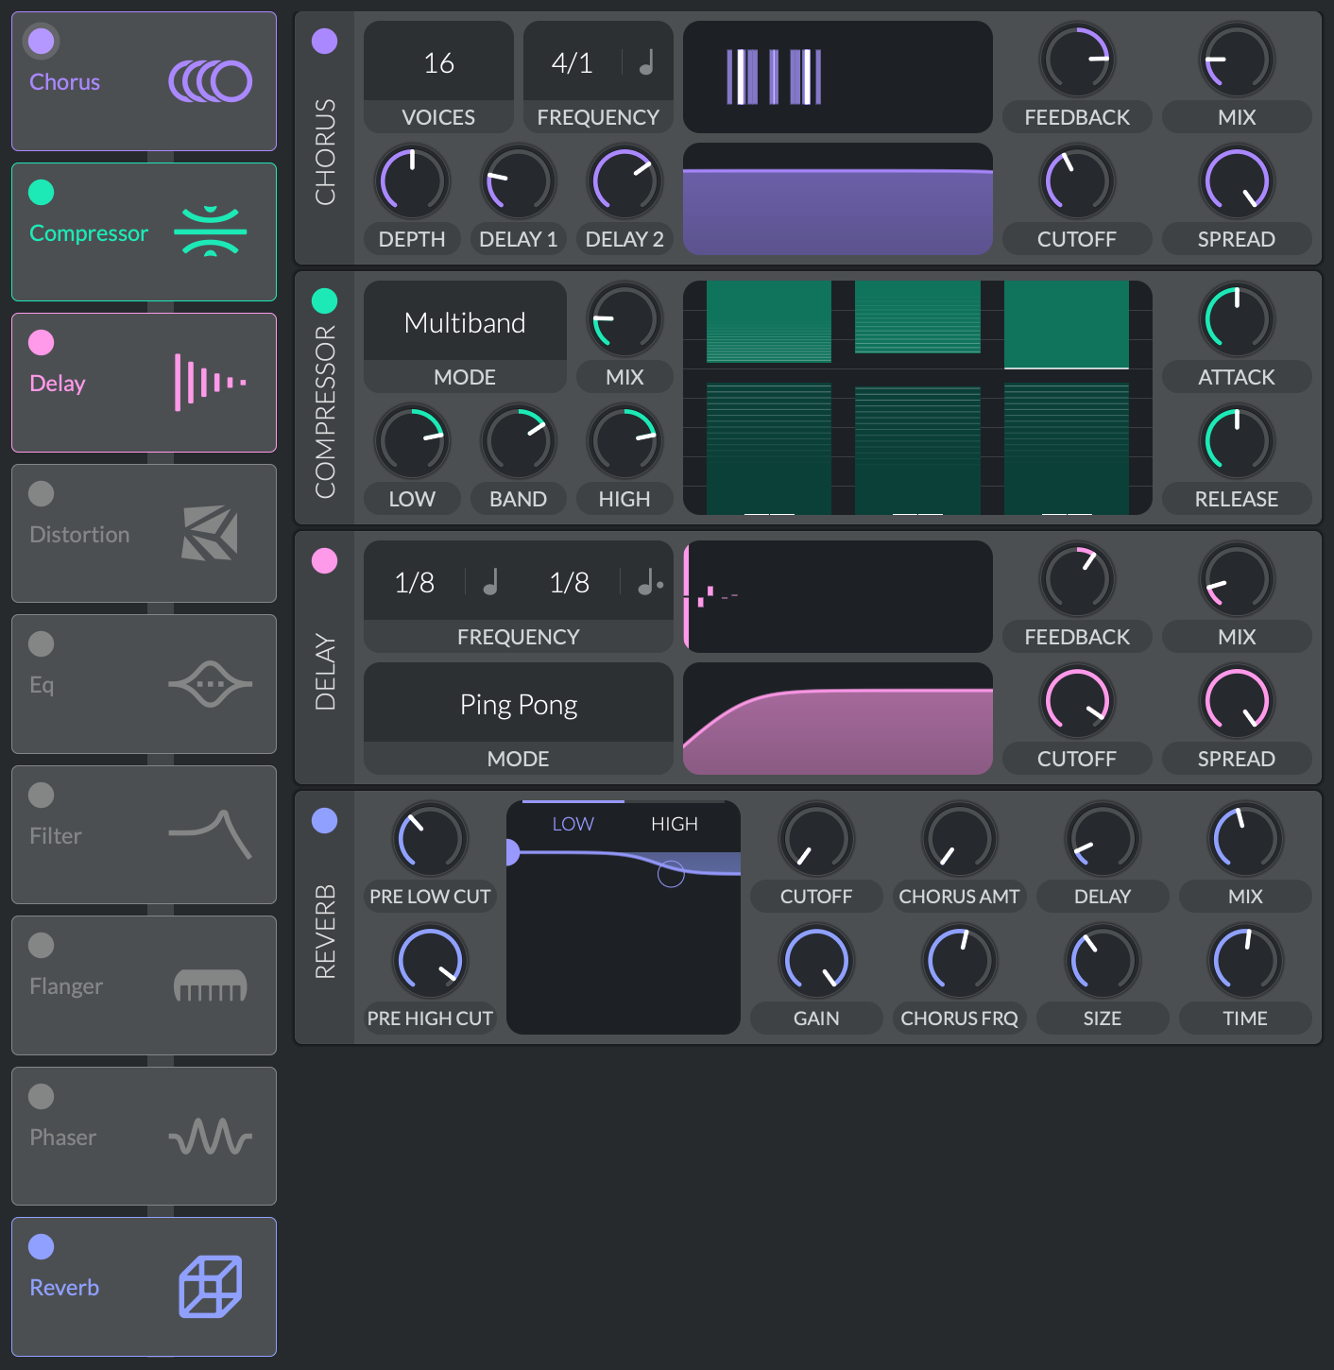Toggle the Reverb section power button
The height and width of the screenshot is (1370, 1334).
[325, 822]
